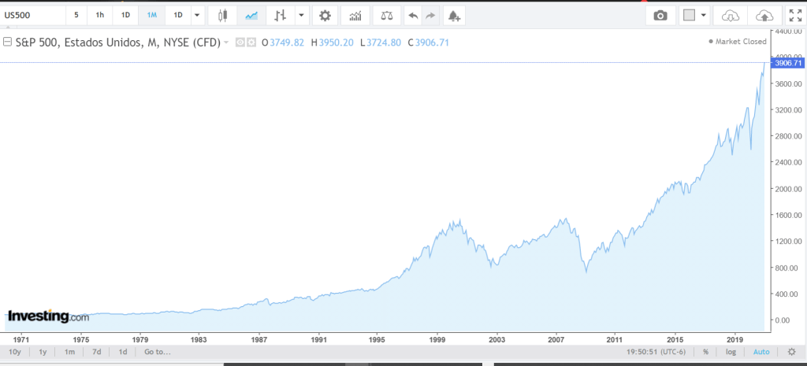Set chart range to 10y
807x366 pixels.
point(14,352)
